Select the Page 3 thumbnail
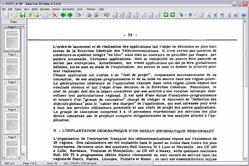249x166 pixels. (12, 94)
